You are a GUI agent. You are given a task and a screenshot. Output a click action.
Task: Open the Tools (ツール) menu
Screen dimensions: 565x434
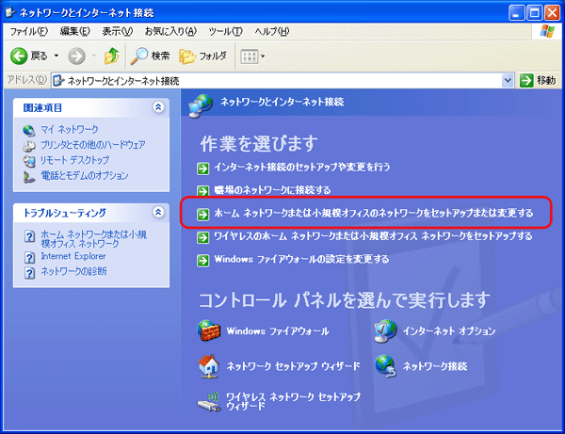pyautogui.click(x=226, y=31)
